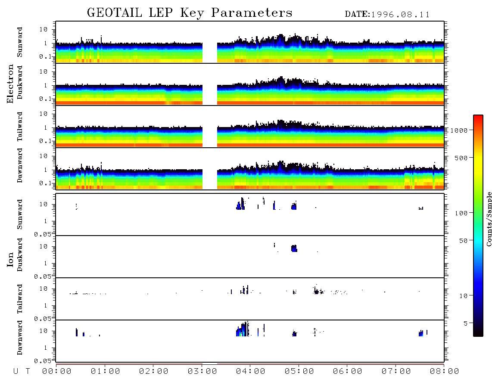Select the "Counts/Sample" colorbar label
Image resolution: width=492 pixels, height=379 pixels.
coord(489,219)
